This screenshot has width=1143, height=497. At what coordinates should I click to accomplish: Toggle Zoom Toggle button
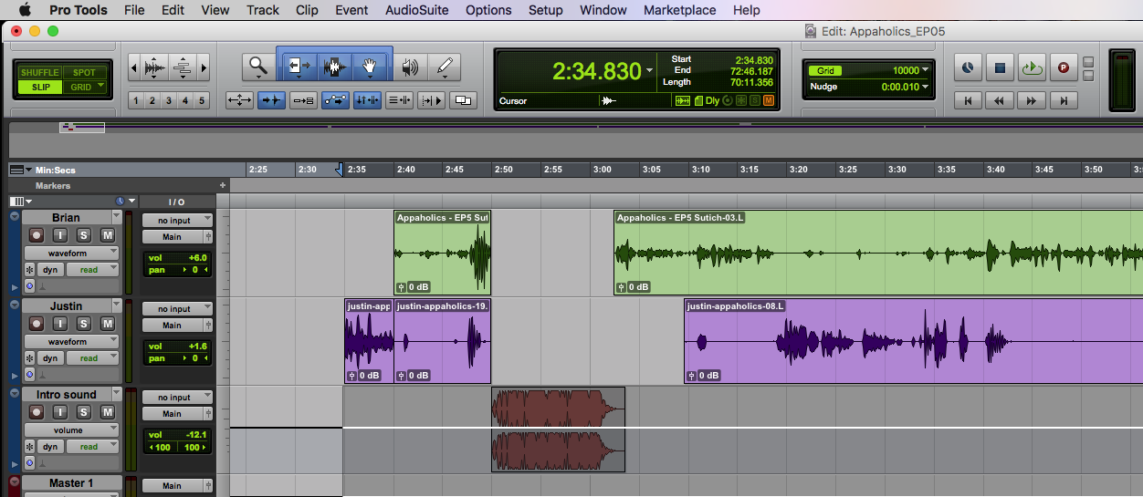tap(239, 100)
